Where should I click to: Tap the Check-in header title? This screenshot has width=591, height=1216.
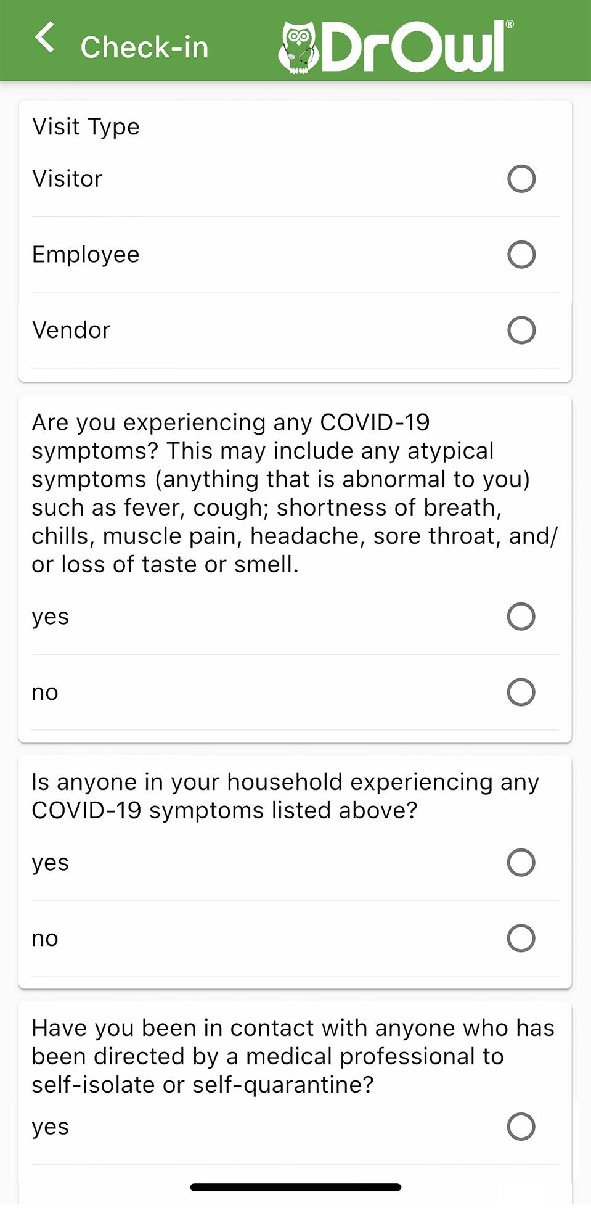[x=145, y=47]
